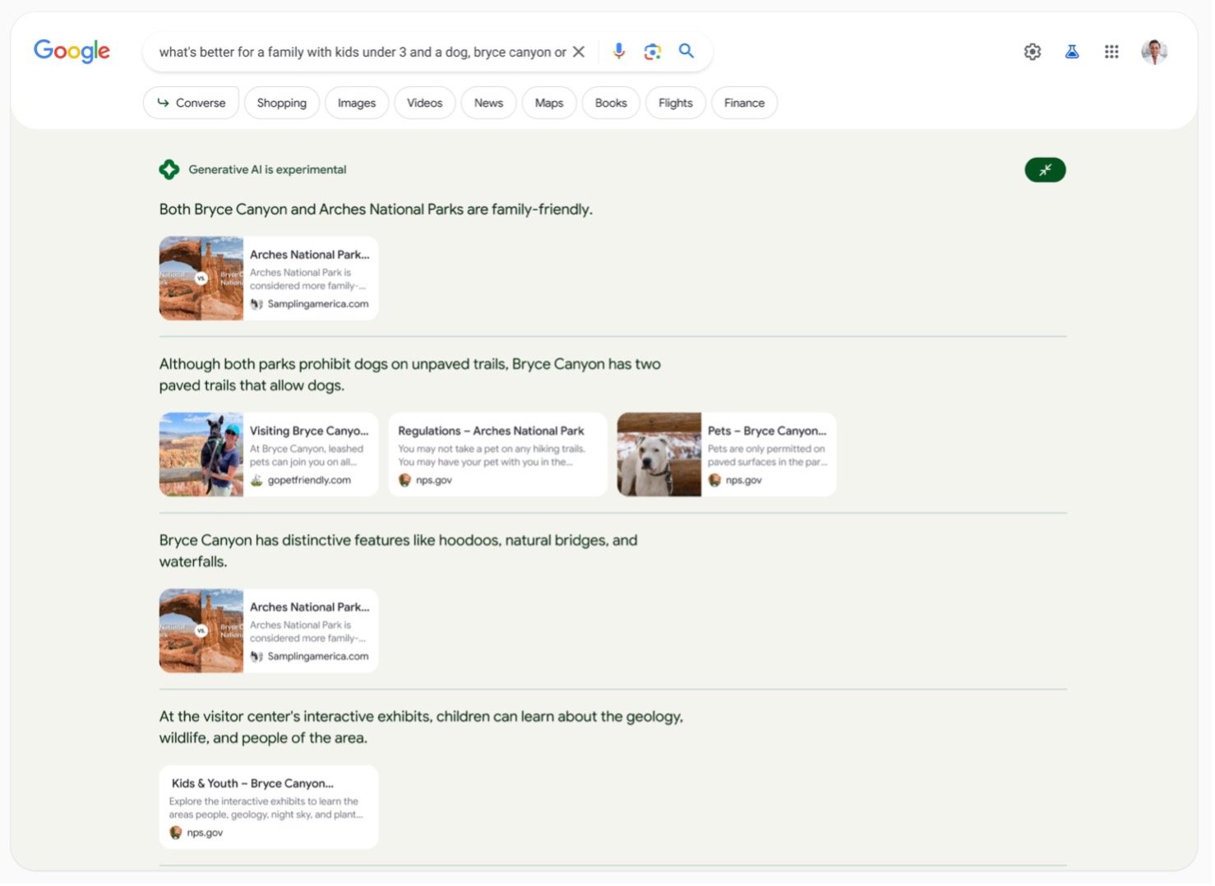Open the Finance results filter
This screenshot has height=886, width=1215.
click(743, 102)
